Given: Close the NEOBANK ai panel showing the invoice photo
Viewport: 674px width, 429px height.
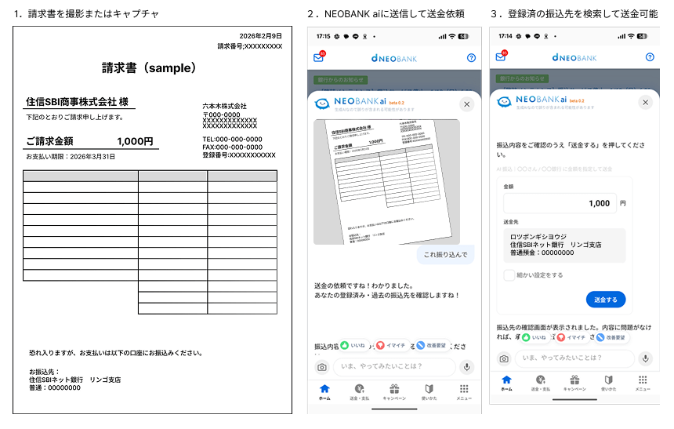Looking at the screenshot, I should point(467,104).
